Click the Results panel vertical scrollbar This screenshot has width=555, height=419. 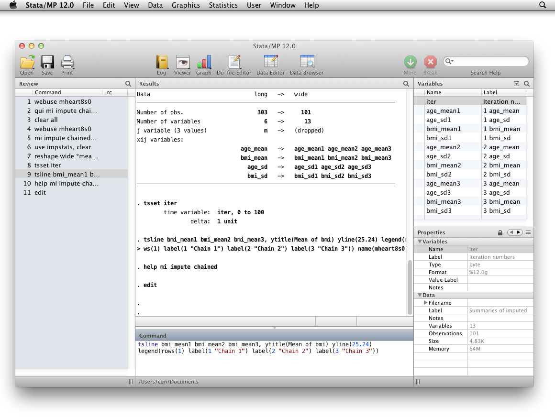pyautogui.click(x=410, y=287)
